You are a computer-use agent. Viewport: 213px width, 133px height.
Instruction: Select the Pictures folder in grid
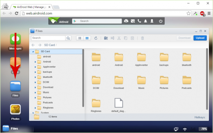point(164,82)
